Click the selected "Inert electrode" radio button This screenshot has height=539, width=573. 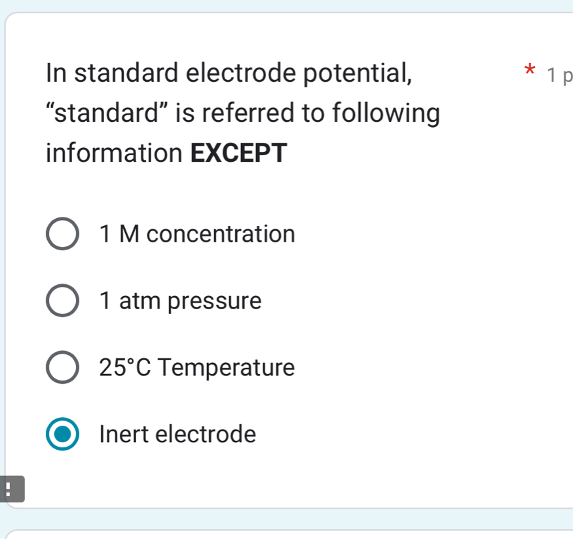tap(63, 434)
